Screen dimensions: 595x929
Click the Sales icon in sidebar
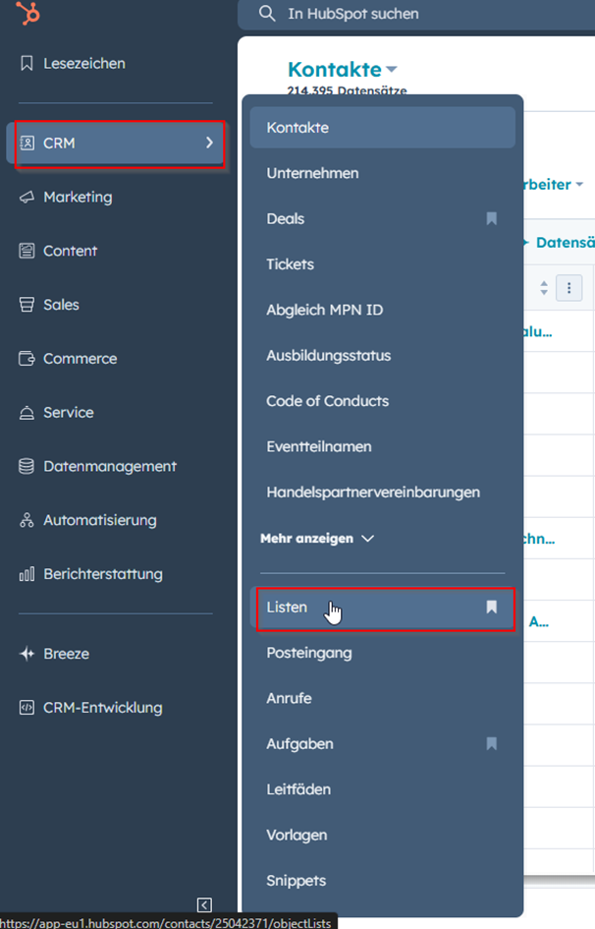27,305
